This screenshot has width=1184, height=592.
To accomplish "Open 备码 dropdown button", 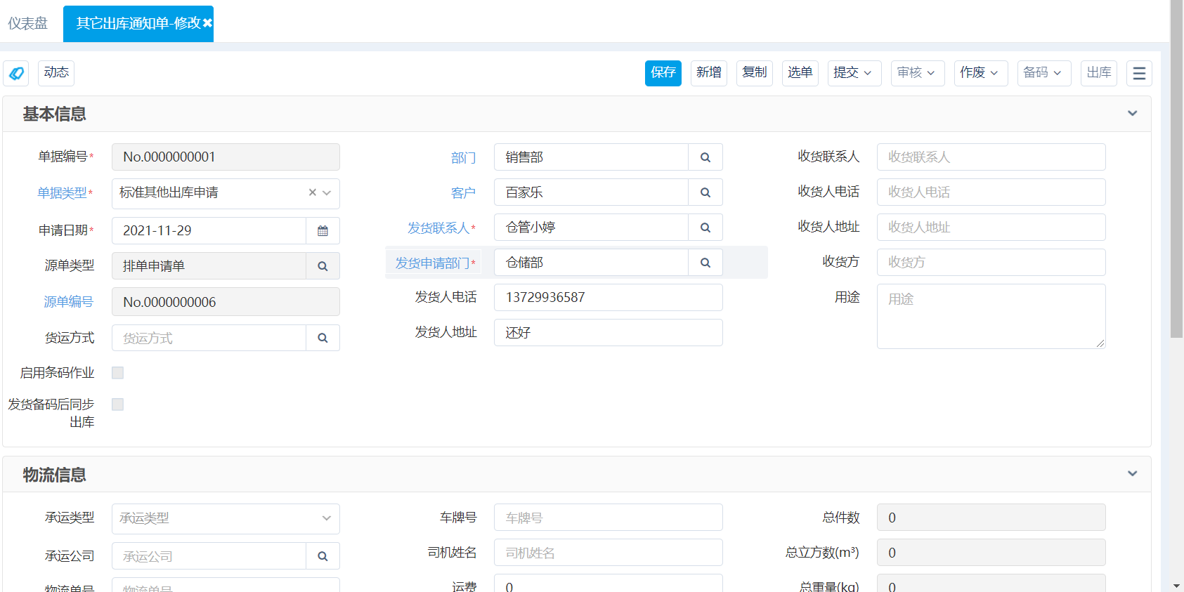I will (x=1044, y=73).
